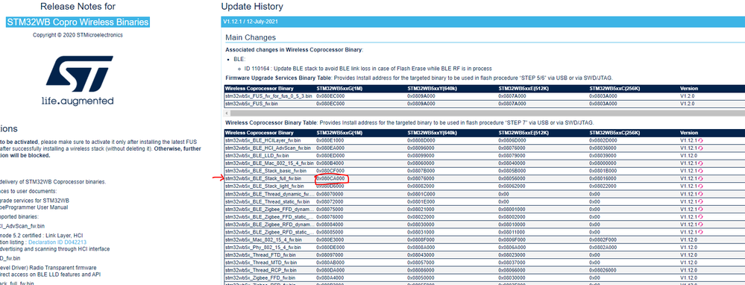Click the 0x080CA000 address cell
Image resolution: width=745 pixels, height=285 pixels.
pyautogui.click(x=331, y=178)
